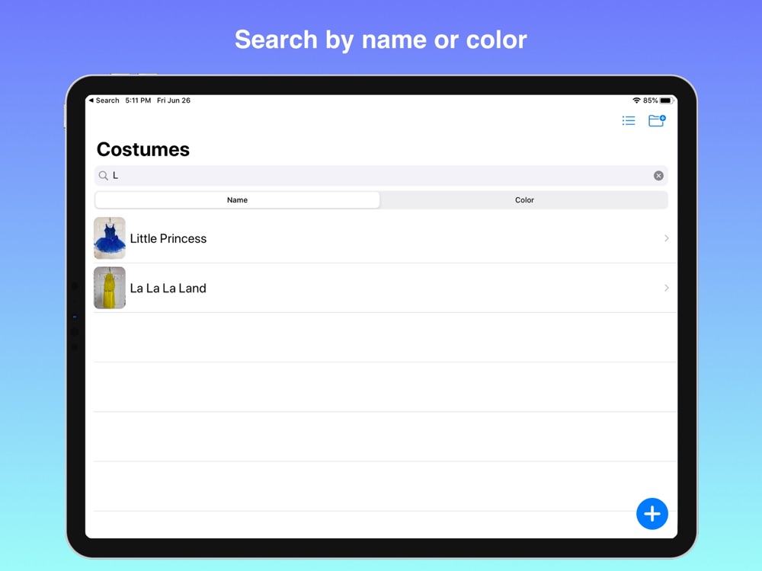Tap the battery indicator icon
This screenshot has width=762, height=571.
point(666,100)
